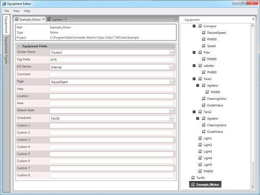This screenshot has width=260, height=195.
Task: Click the Custom 8 input field
Action: 111,175
